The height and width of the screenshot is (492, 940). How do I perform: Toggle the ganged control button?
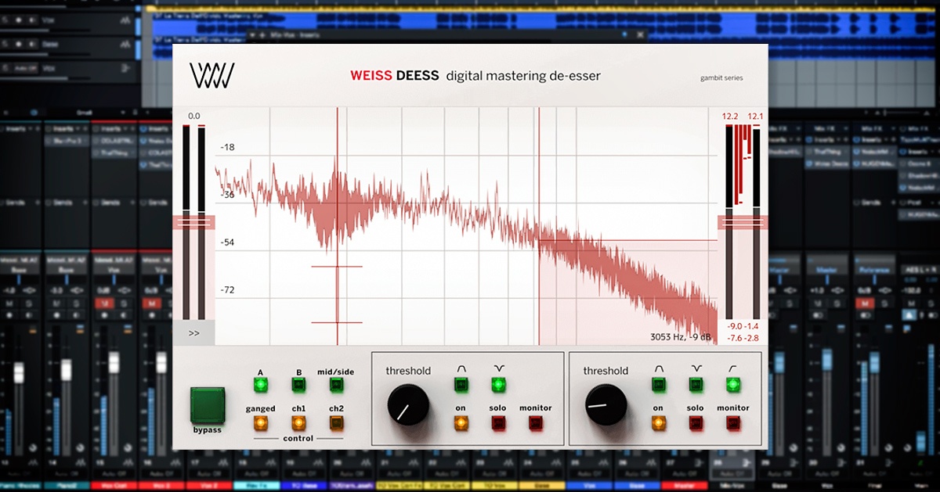(x=260, y=423)
